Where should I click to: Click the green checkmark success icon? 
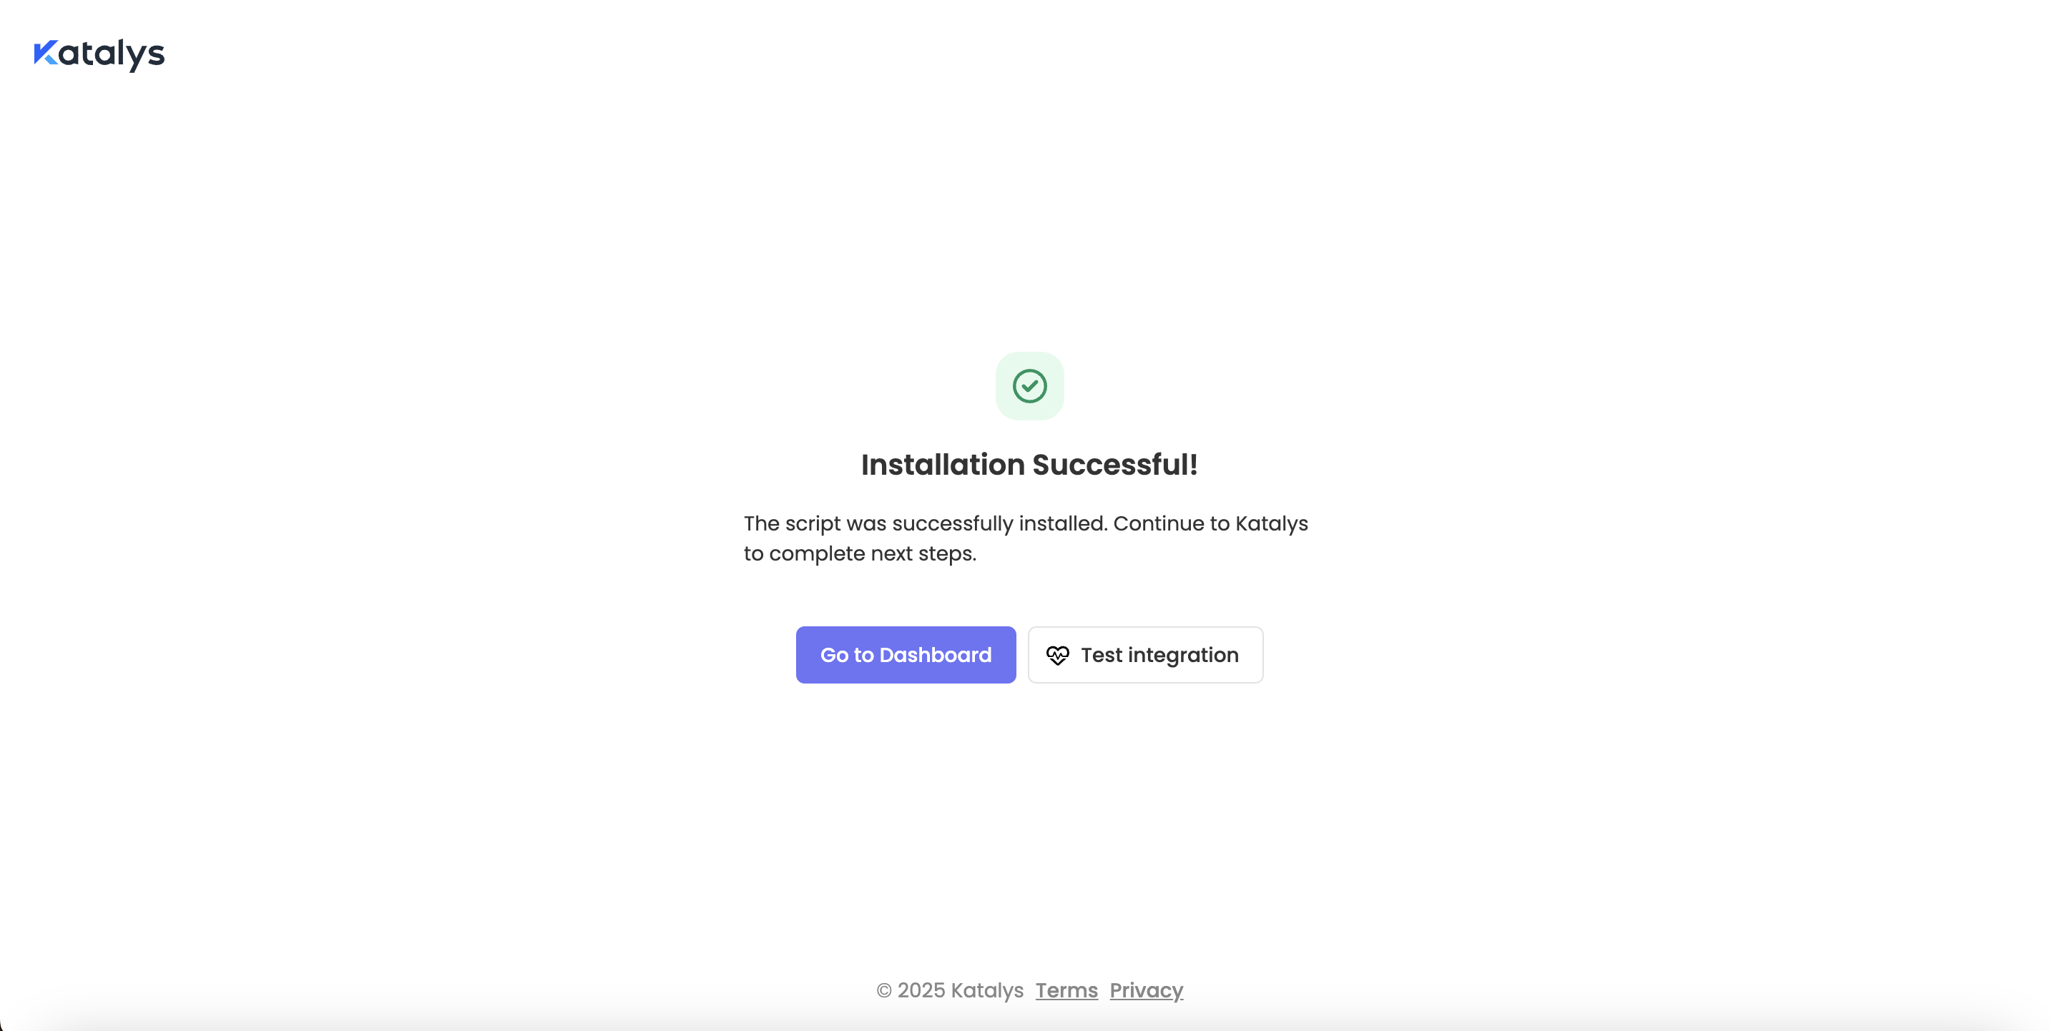tap(1029, 386)
